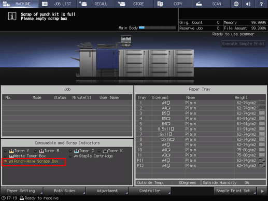This screenshot has height=201, width=268.
Task: Click the speaker volume icon
Action: pos(248,4)
